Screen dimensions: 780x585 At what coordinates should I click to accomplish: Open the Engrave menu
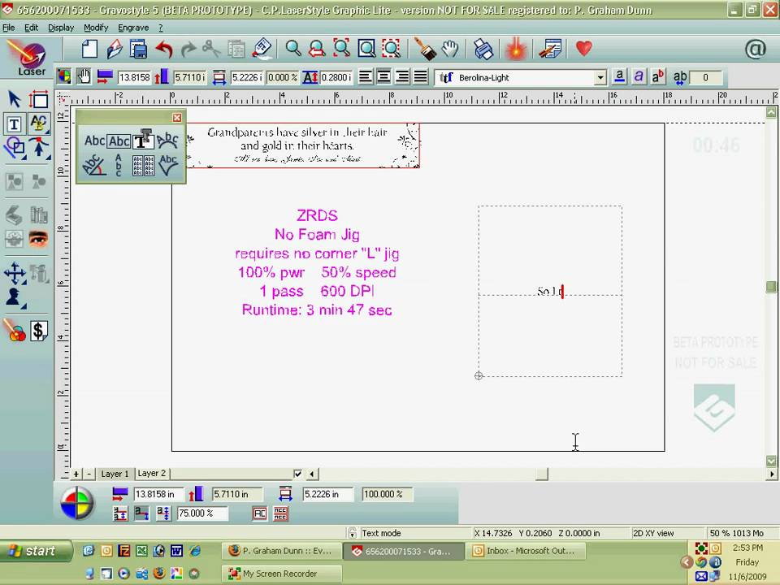tap(133, 28)
